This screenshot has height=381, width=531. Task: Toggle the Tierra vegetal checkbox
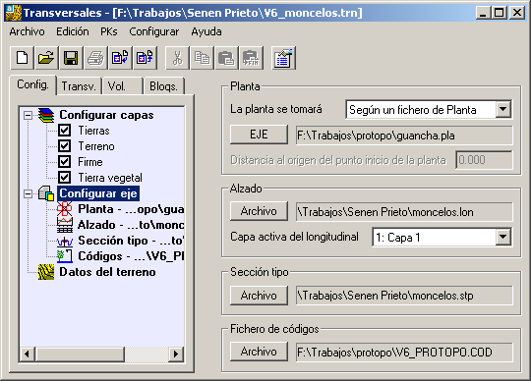[64, 178]
